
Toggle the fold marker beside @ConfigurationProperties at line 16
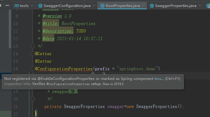click(x=33, y=69)
